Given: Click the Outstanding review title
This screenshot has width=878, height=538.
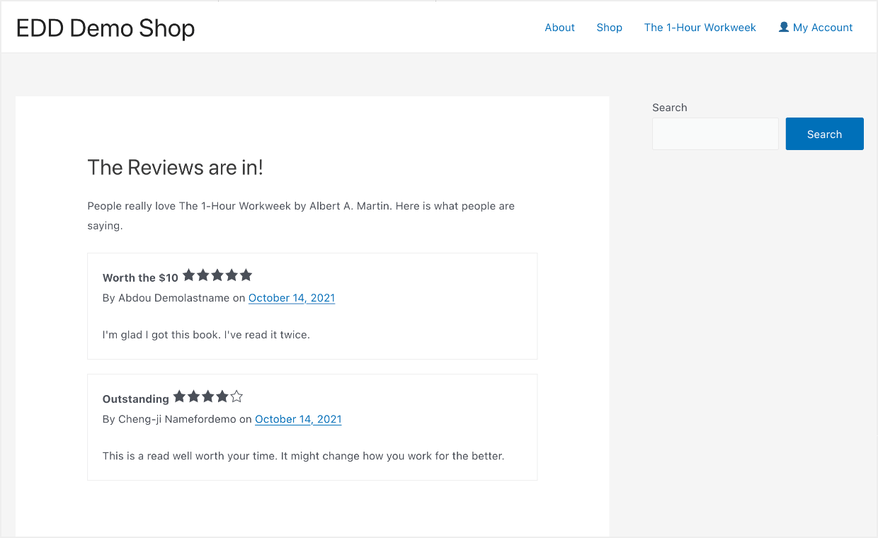Looking at the screenshot, I should pyautogui.click(x=135, y=399).
